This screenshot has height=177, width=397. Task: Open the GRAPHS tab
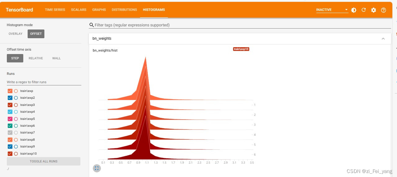(x=99, y=10)
